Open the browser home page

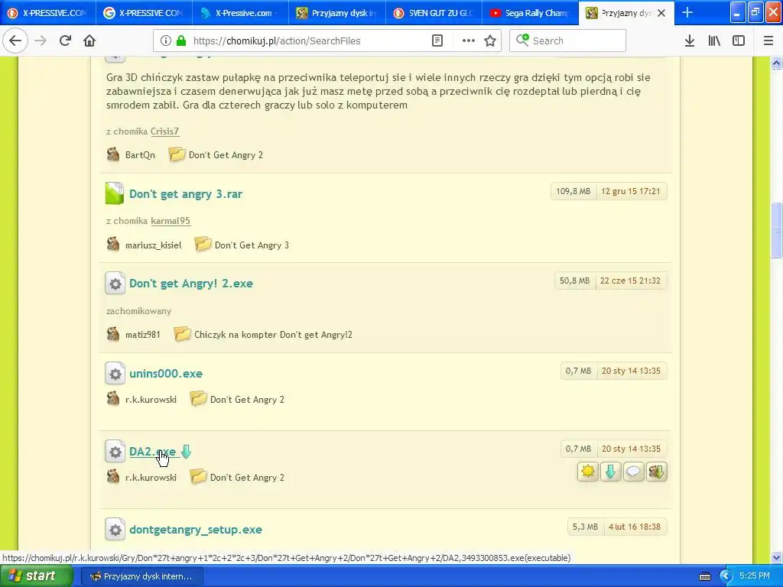click(x=89, y=41)
